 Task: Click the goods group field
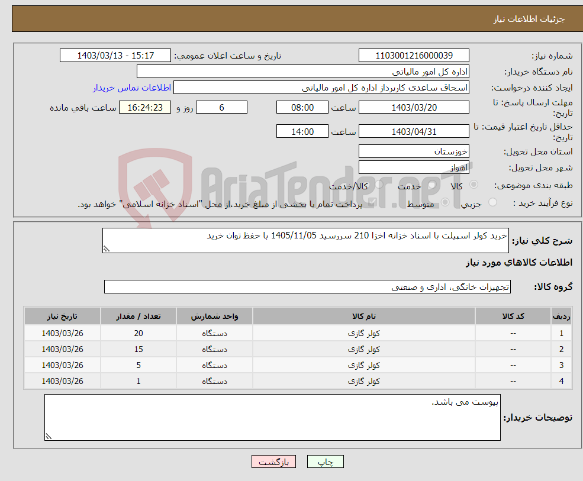[308, 286]
